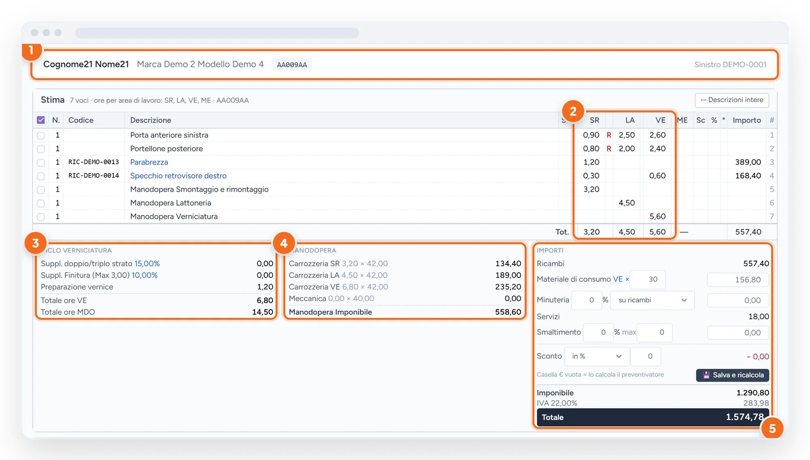Click the Totale ore MDO value 14,50
Screen dimensions: 810x460
[262, 312]
